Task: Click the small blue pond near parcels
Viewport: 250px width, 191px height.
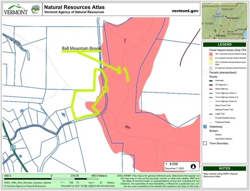Action: pos(63,115)
